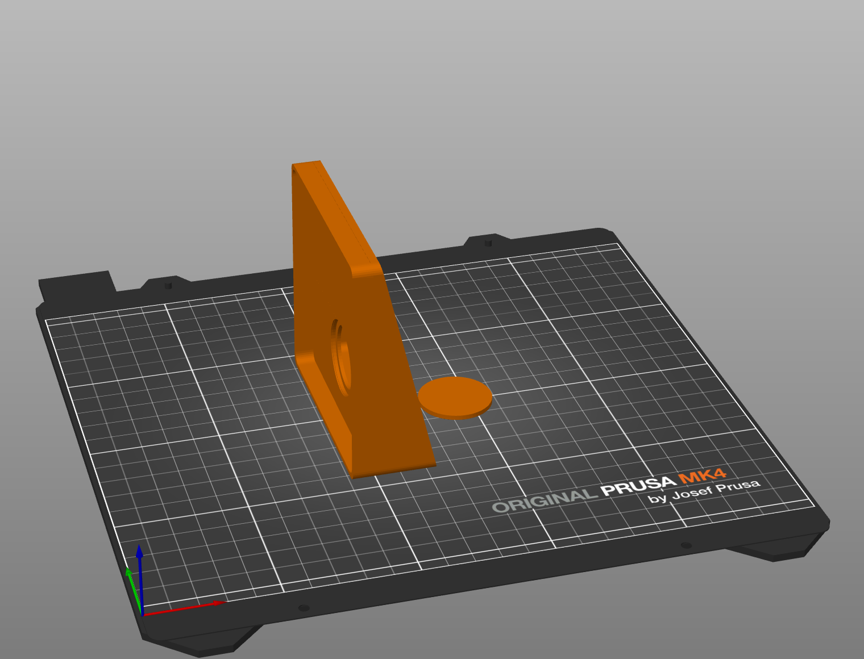Click the circular hole in the bracket
The image size is (864, 659).
tap(341, 357)
